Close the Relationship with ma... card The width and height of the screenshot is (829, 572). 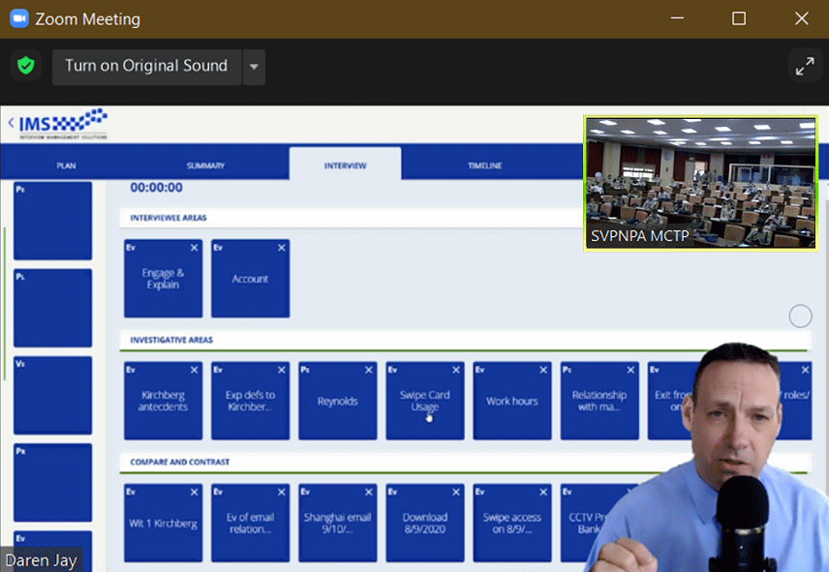[x=630, y=371]
